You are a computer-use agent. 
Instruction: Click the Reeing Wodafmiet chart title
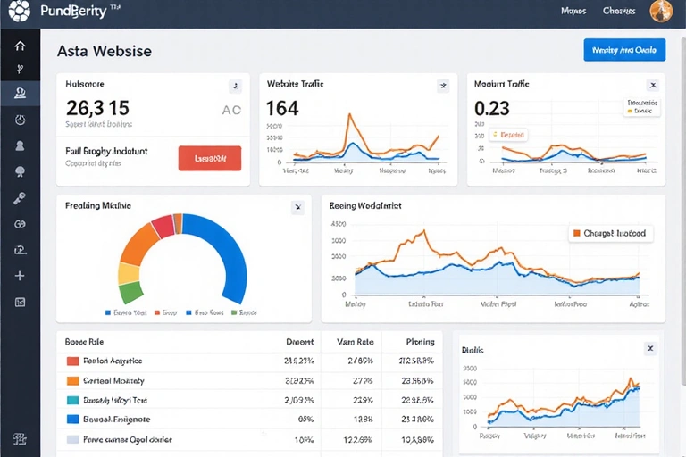pos(365,205)
